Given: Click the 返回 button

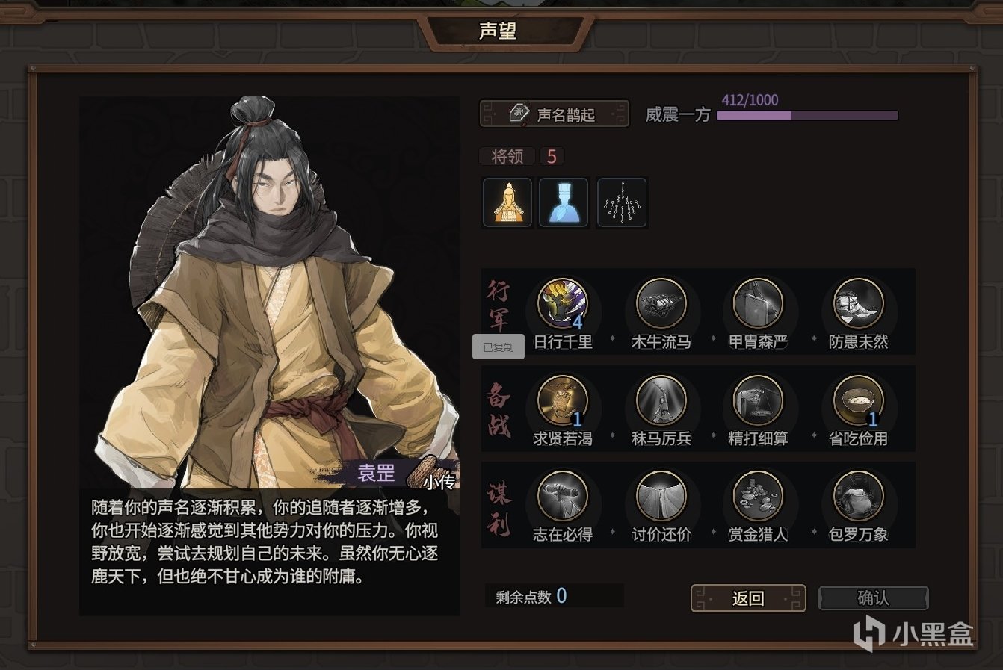Looking at the screenshot, I should (x=748, y=598).
